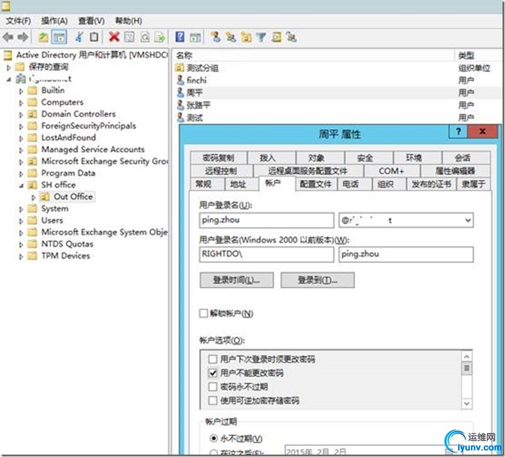Click the Find objects toolbar icon
Screen dimensions: 505x457
(x=277, y=37)
